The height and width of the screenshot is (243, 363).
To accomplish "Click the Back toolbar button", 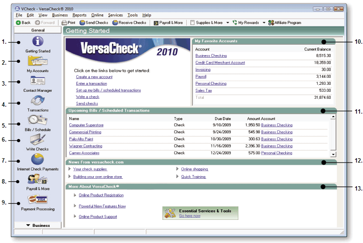I will click(x=23, y=23).
